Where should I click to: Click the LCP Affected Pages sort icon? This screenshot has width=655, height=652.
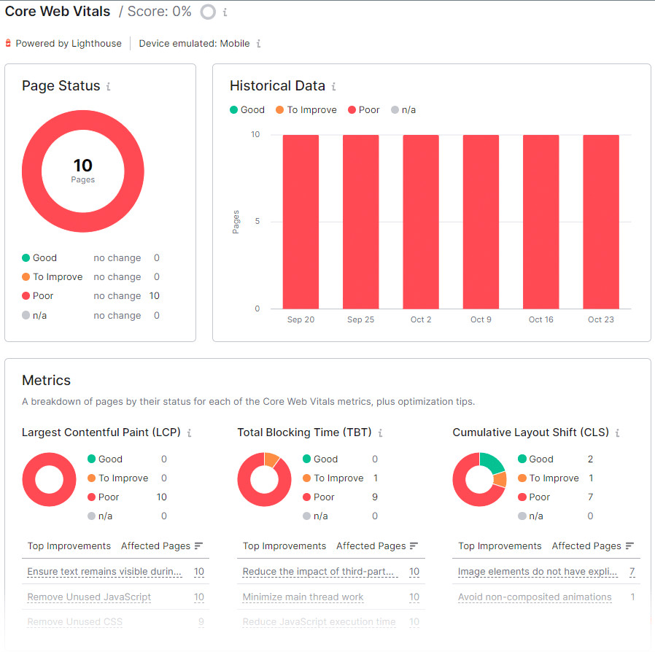click(200, 545)
